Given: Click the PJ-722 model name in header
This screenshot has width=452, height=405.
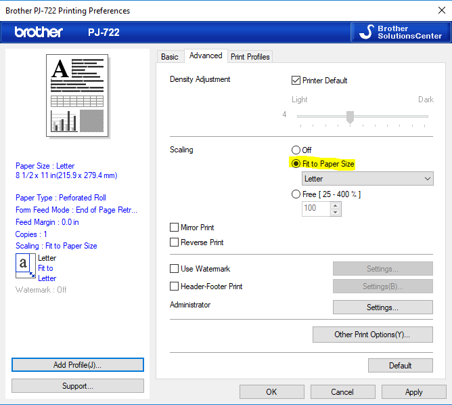Looking at the screenshot, I should (x=104, y=33).
